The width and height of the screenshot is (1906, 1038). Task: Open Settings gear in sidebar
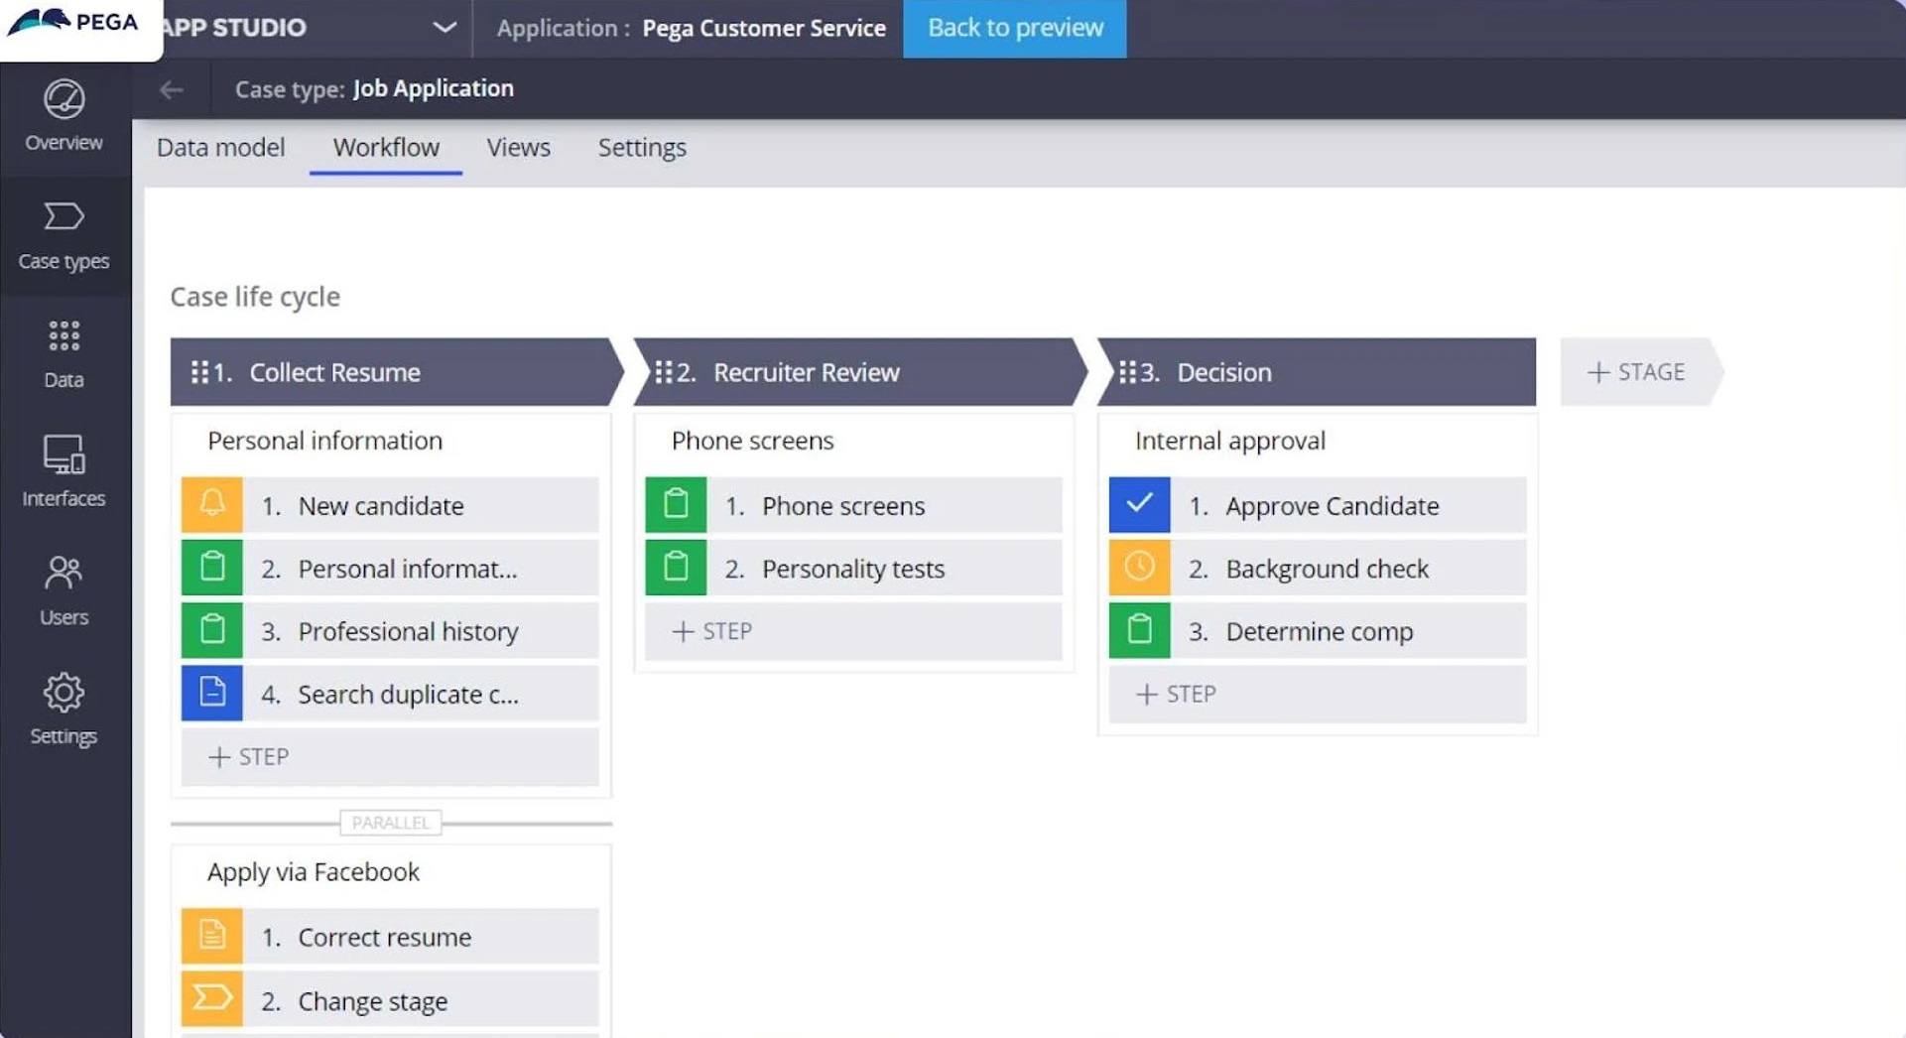click(x=64, y=709)
